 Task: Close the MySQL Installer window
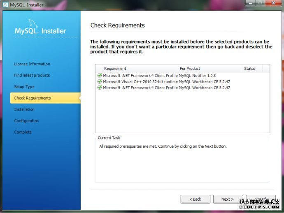(273, 3)
